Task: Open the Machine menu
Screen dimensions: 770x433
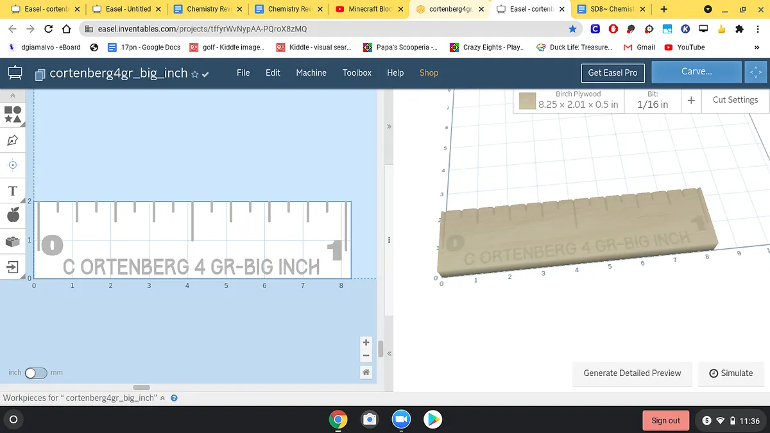Action: click(x=311, y=72)
